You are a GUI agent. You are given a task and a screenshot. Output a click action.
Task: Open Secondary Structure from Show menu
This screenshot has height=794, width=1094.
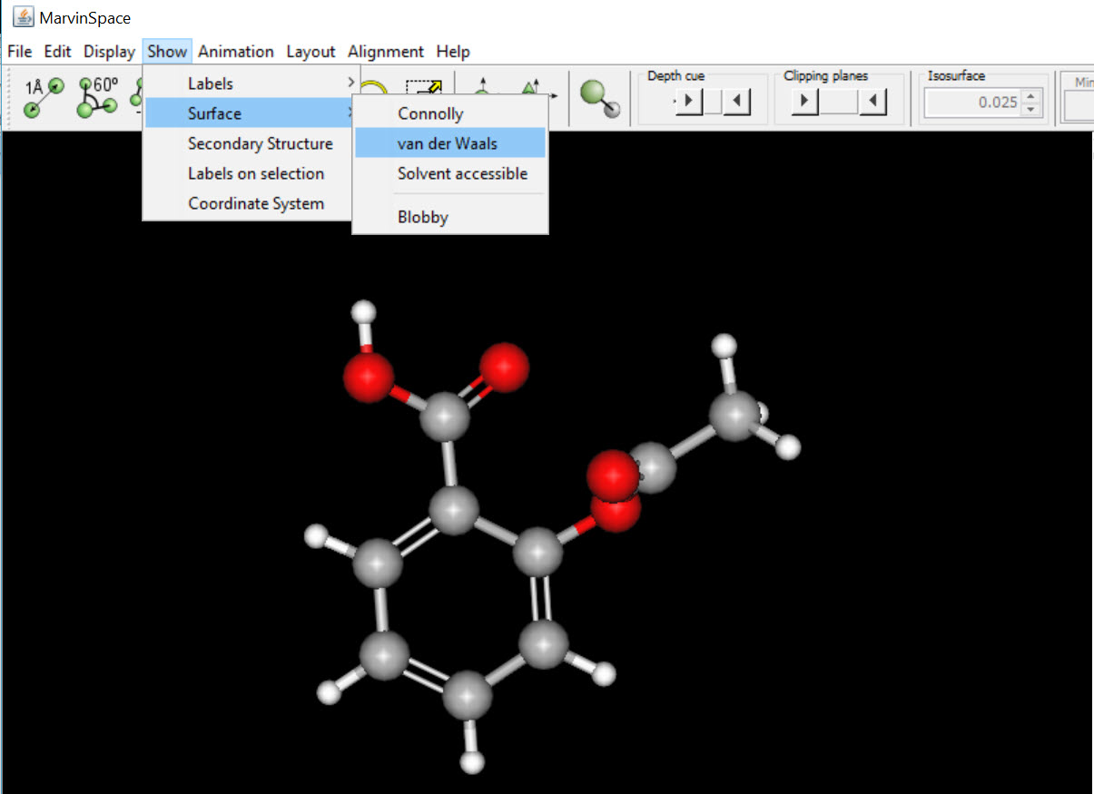coord(260,143)
